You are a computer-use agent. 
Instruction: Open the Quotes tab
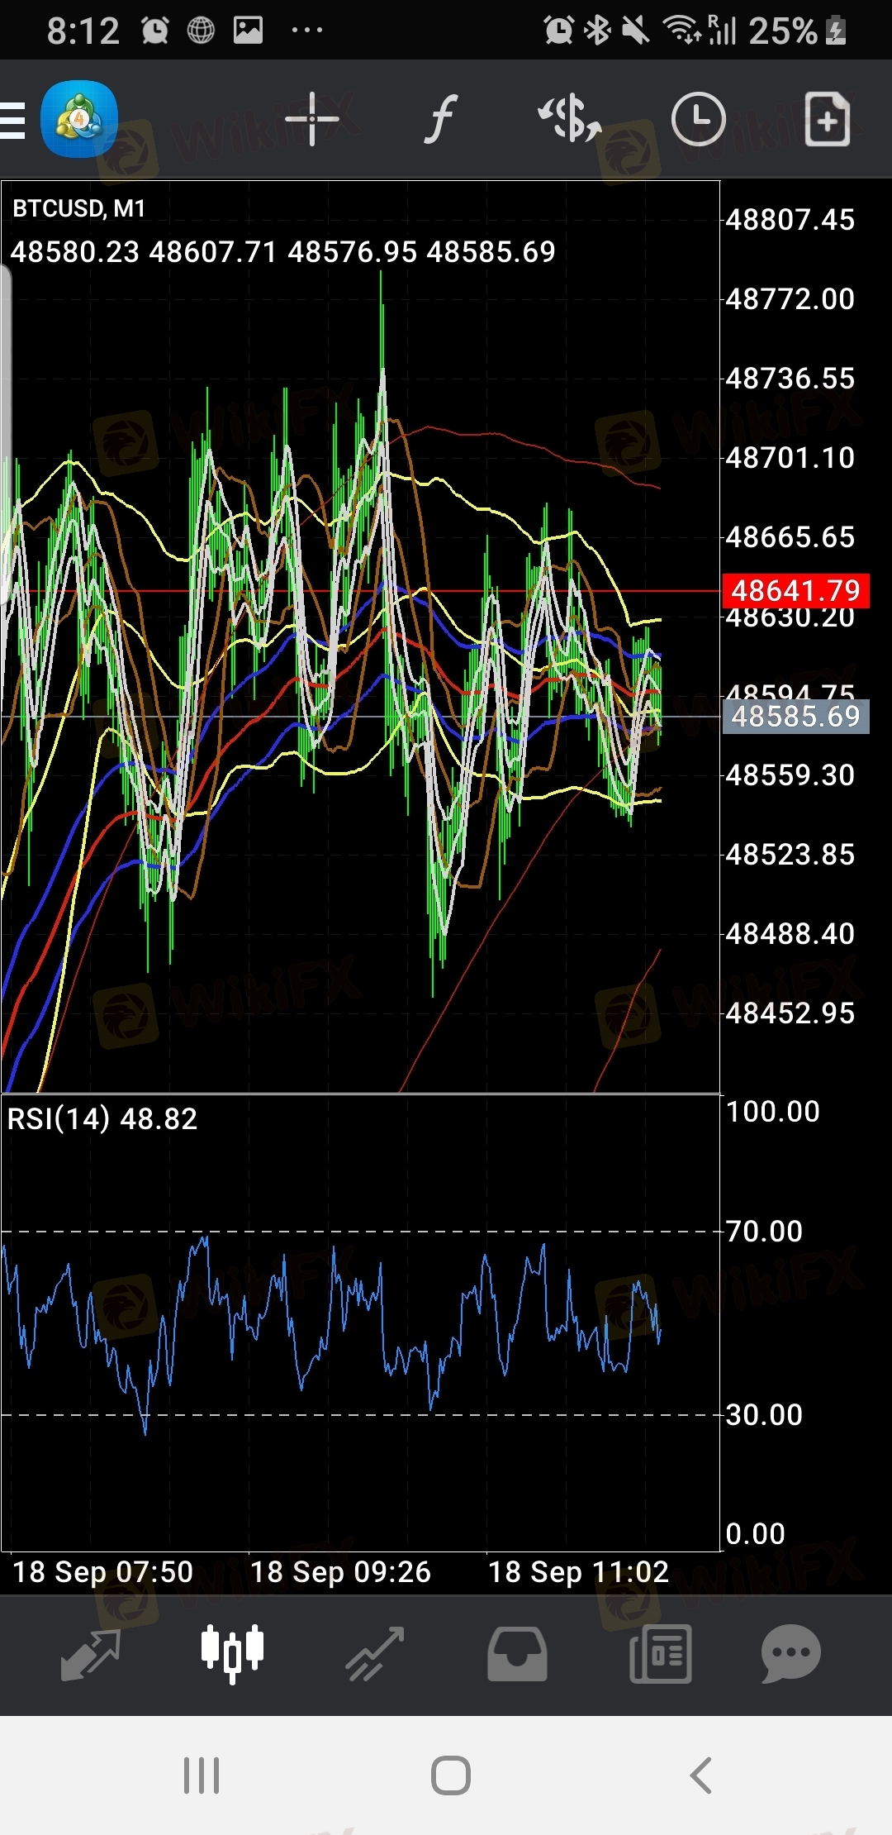pyautogui.click(x=91, y=1654)
